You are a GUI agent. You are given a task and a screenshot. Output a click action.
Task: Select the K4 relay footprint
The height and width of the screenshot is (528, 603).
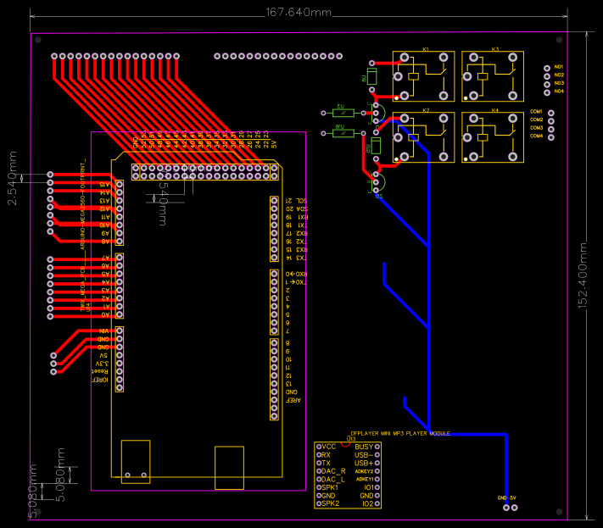tap(493, 137)
